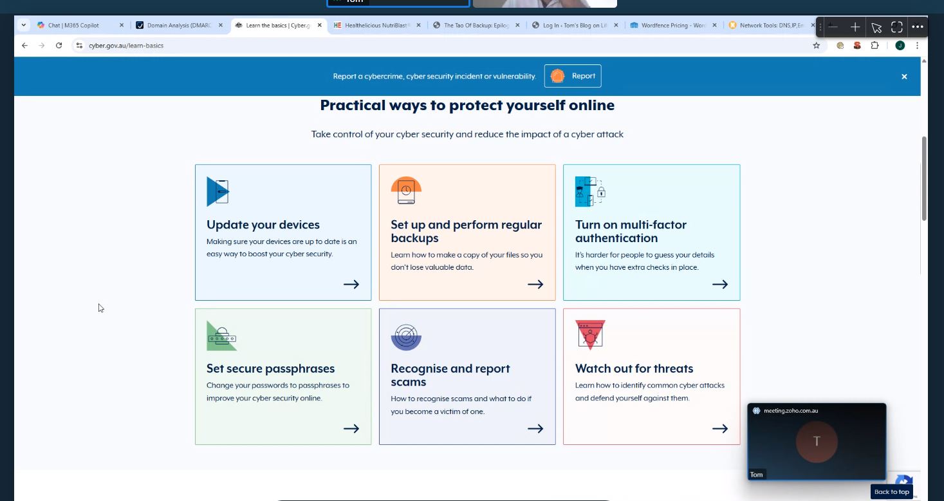Dismiss the Report banner with the X
This screenshot has height=501, width=944.
904,76
